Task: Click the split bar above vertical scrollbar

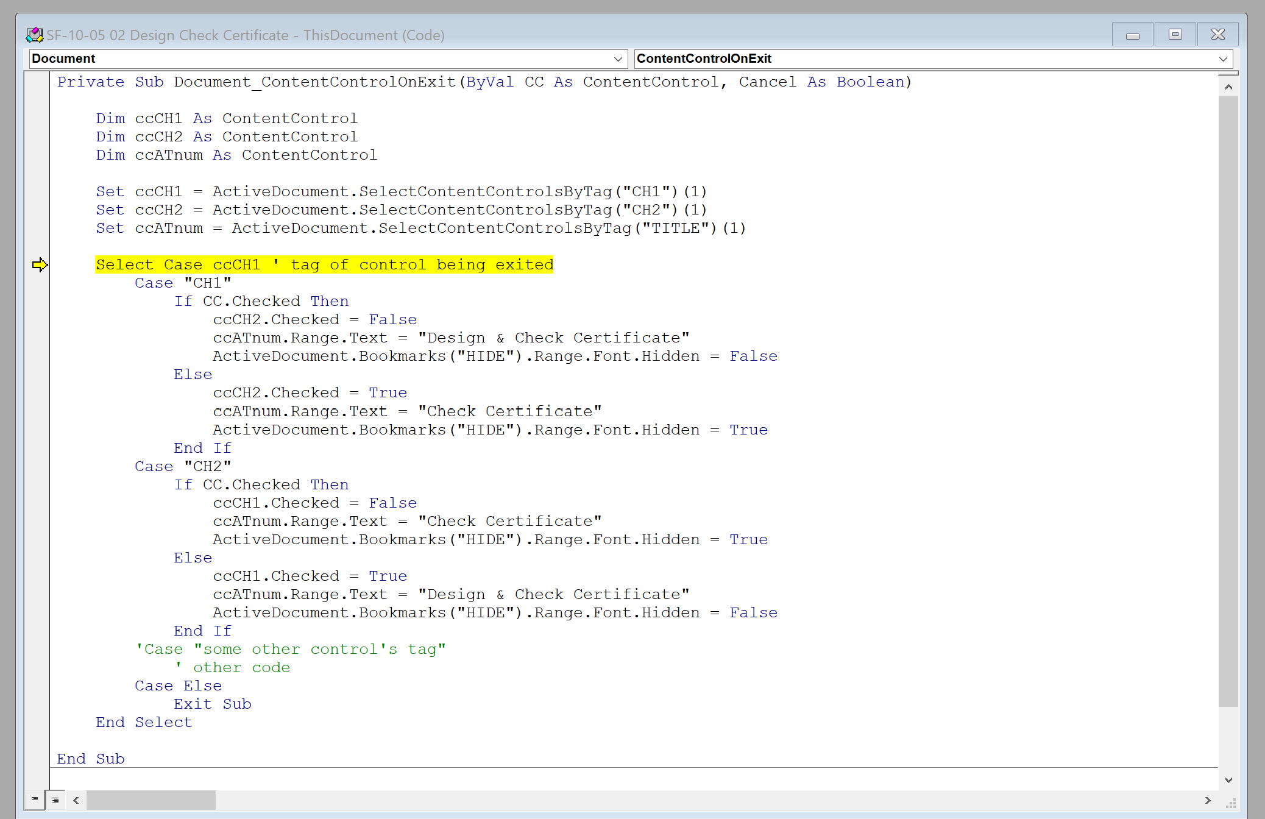Action: coord(1228,73)
